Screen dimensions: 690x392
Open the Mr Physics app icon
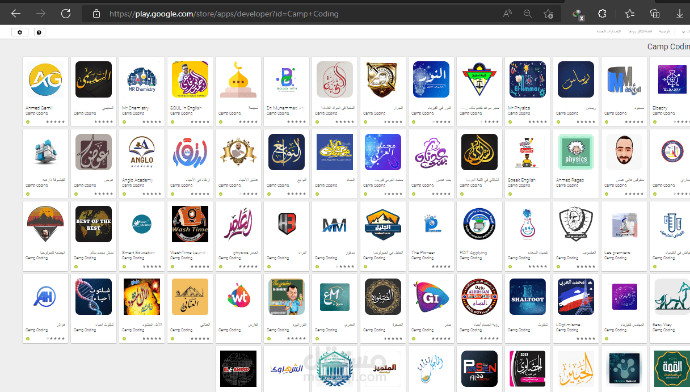click(528, 79)
